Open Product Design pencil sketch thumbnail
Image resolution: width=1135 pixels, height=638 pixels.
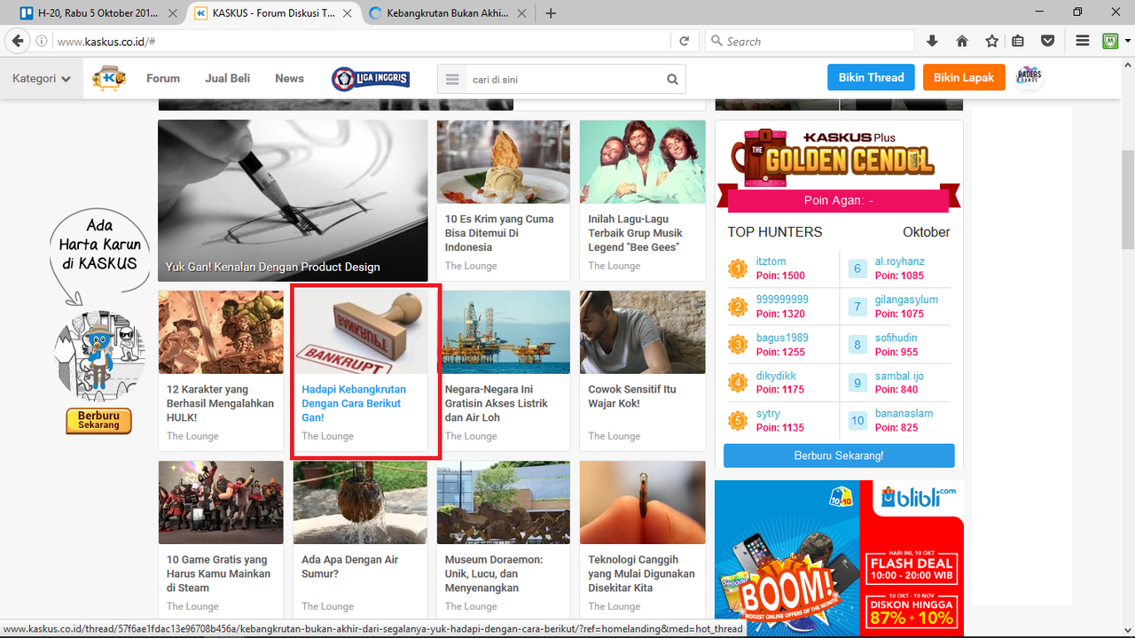293,200
